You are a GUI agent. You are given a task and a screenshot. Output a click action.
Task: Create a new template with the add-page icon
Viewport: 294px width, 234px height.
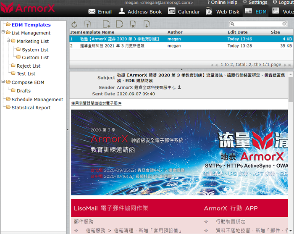tap(106, 24)
